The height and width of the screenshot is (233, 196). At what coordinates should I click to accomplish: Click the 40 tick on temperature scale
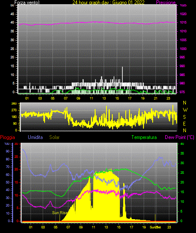[182, 144]
